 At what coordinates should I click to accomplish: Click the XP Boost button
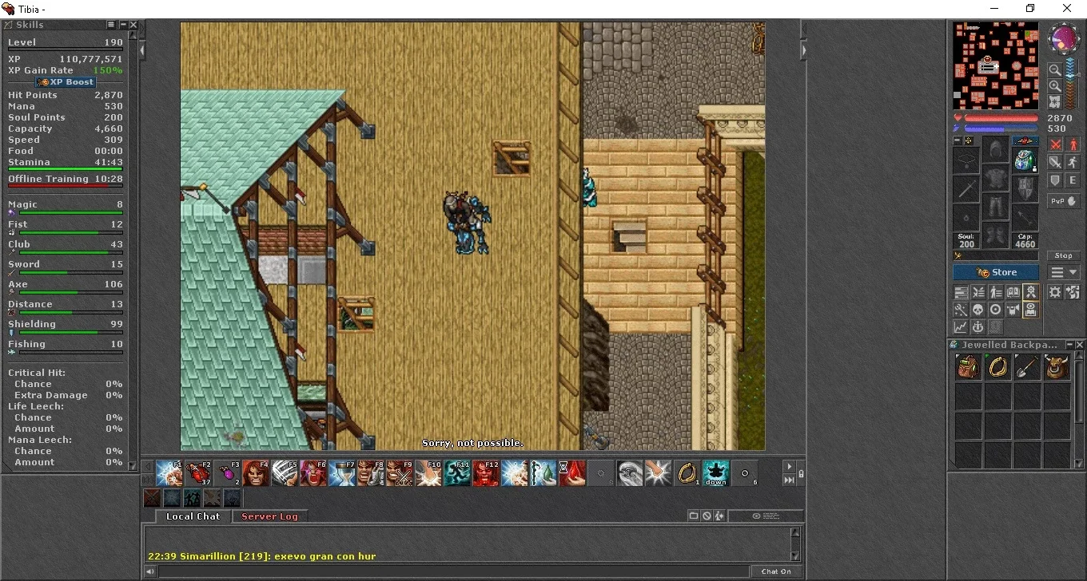(66, 82)
